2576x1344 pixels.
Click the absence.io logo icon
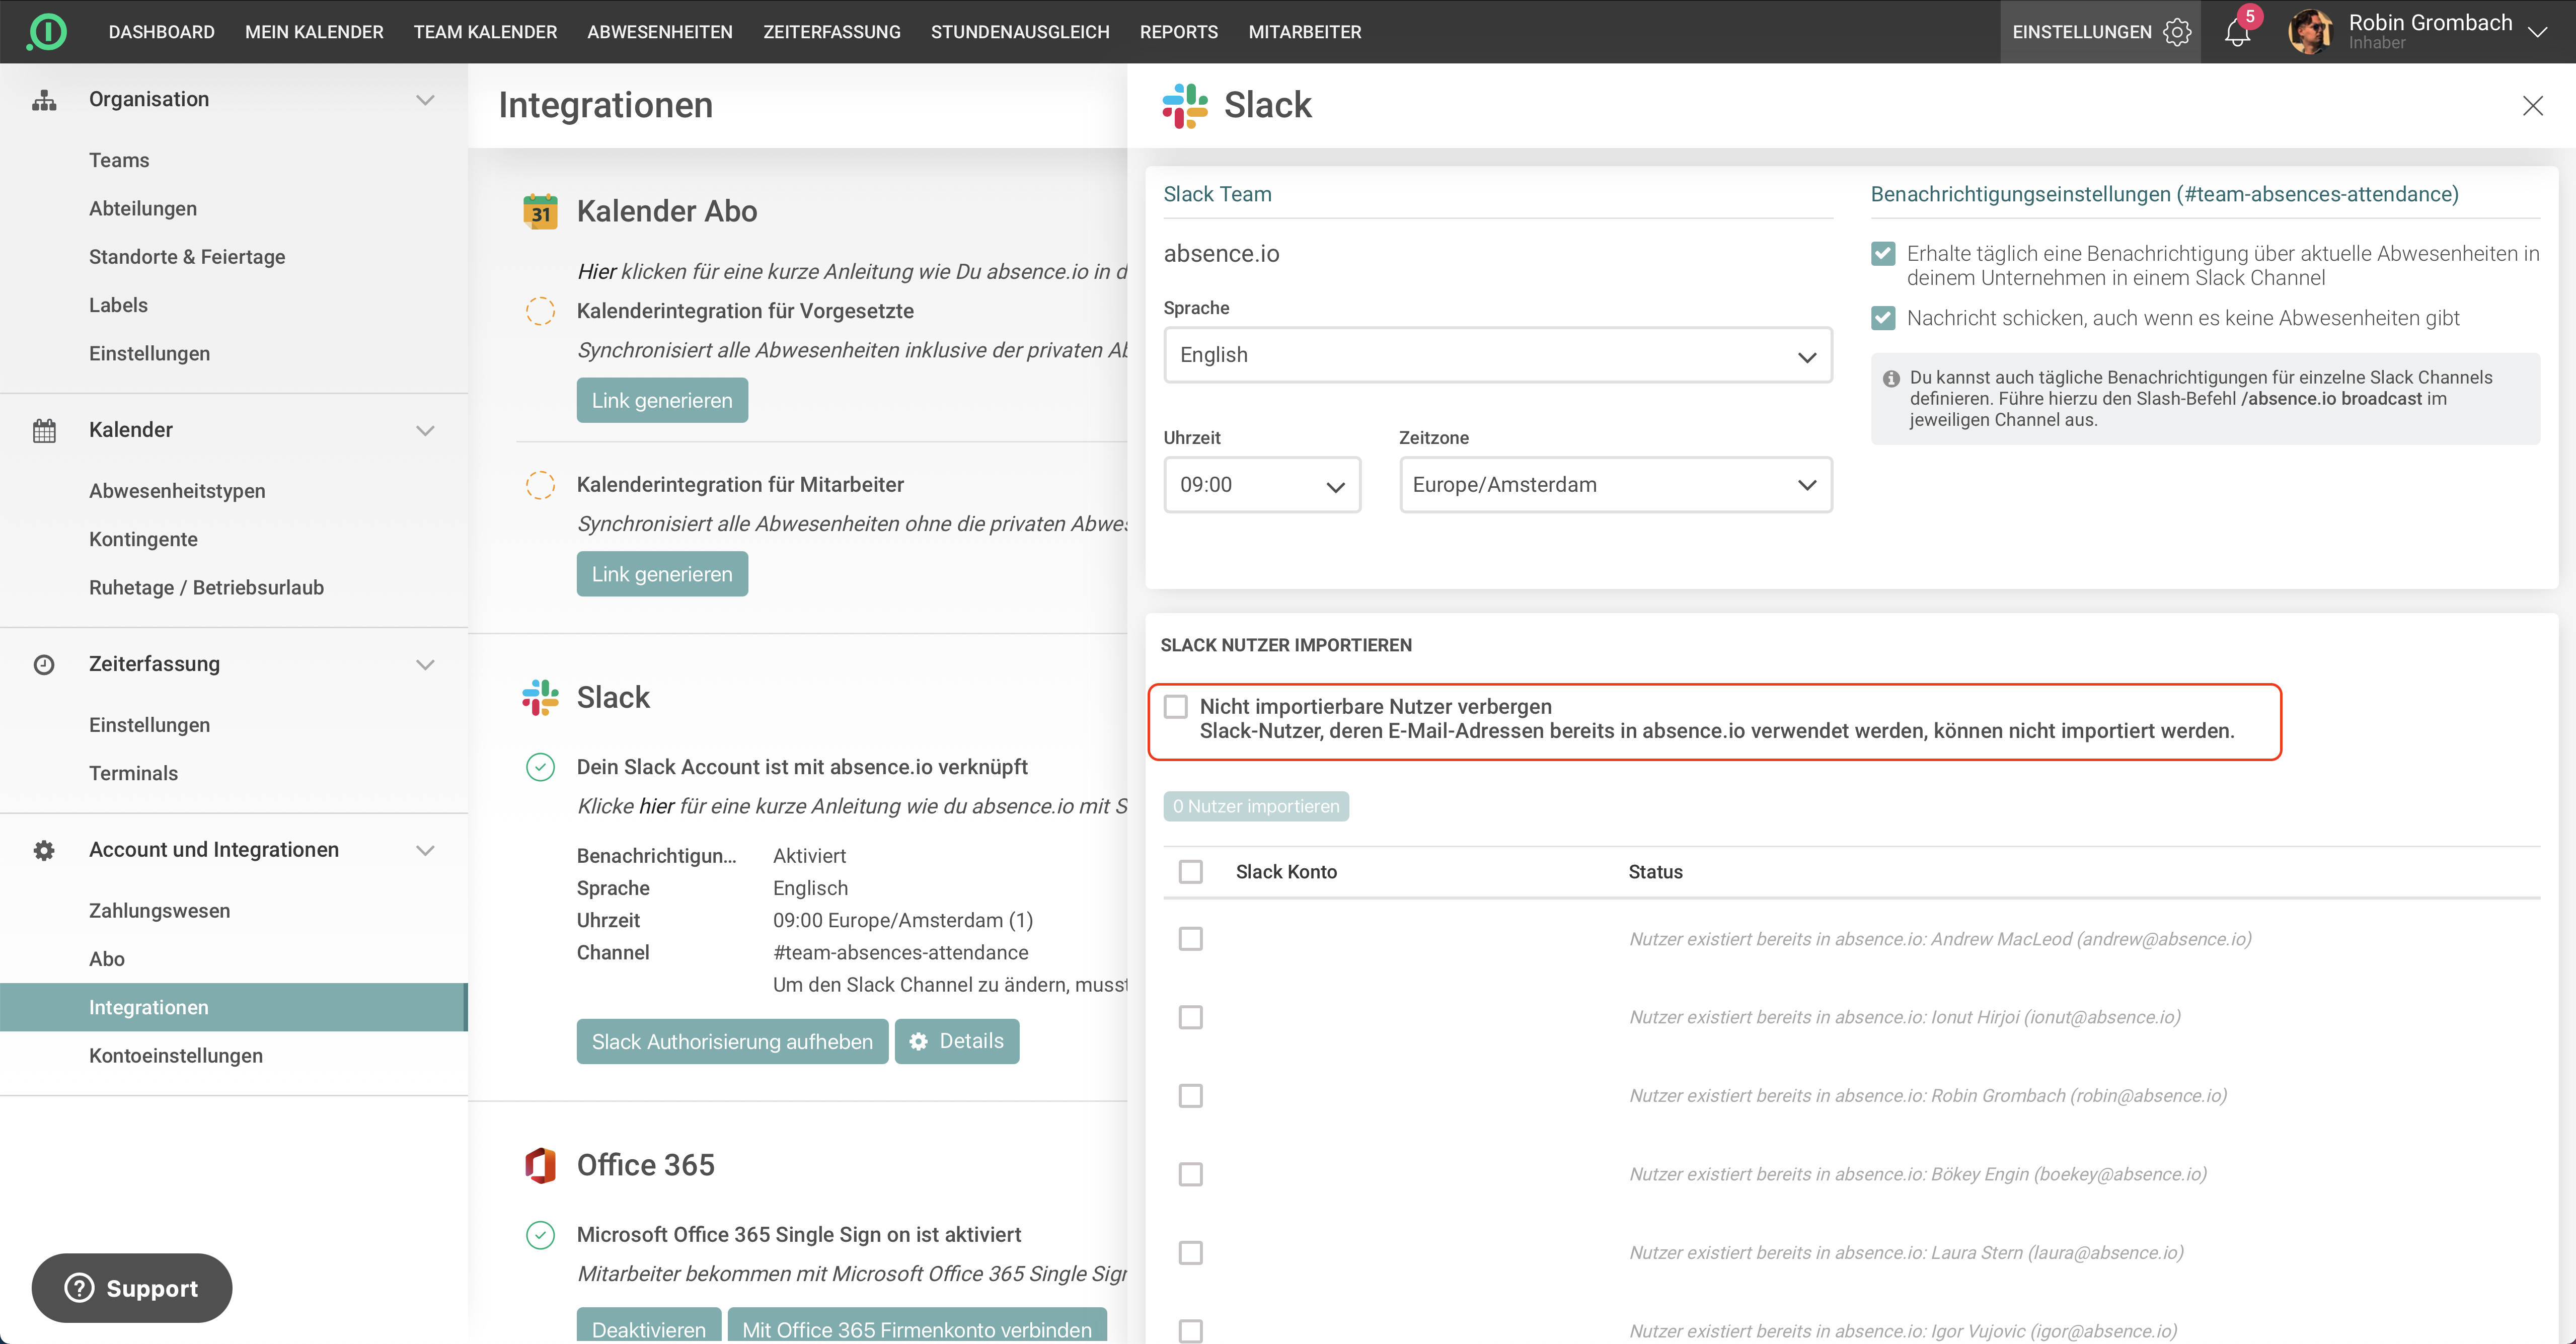click(x=47, y=31)
